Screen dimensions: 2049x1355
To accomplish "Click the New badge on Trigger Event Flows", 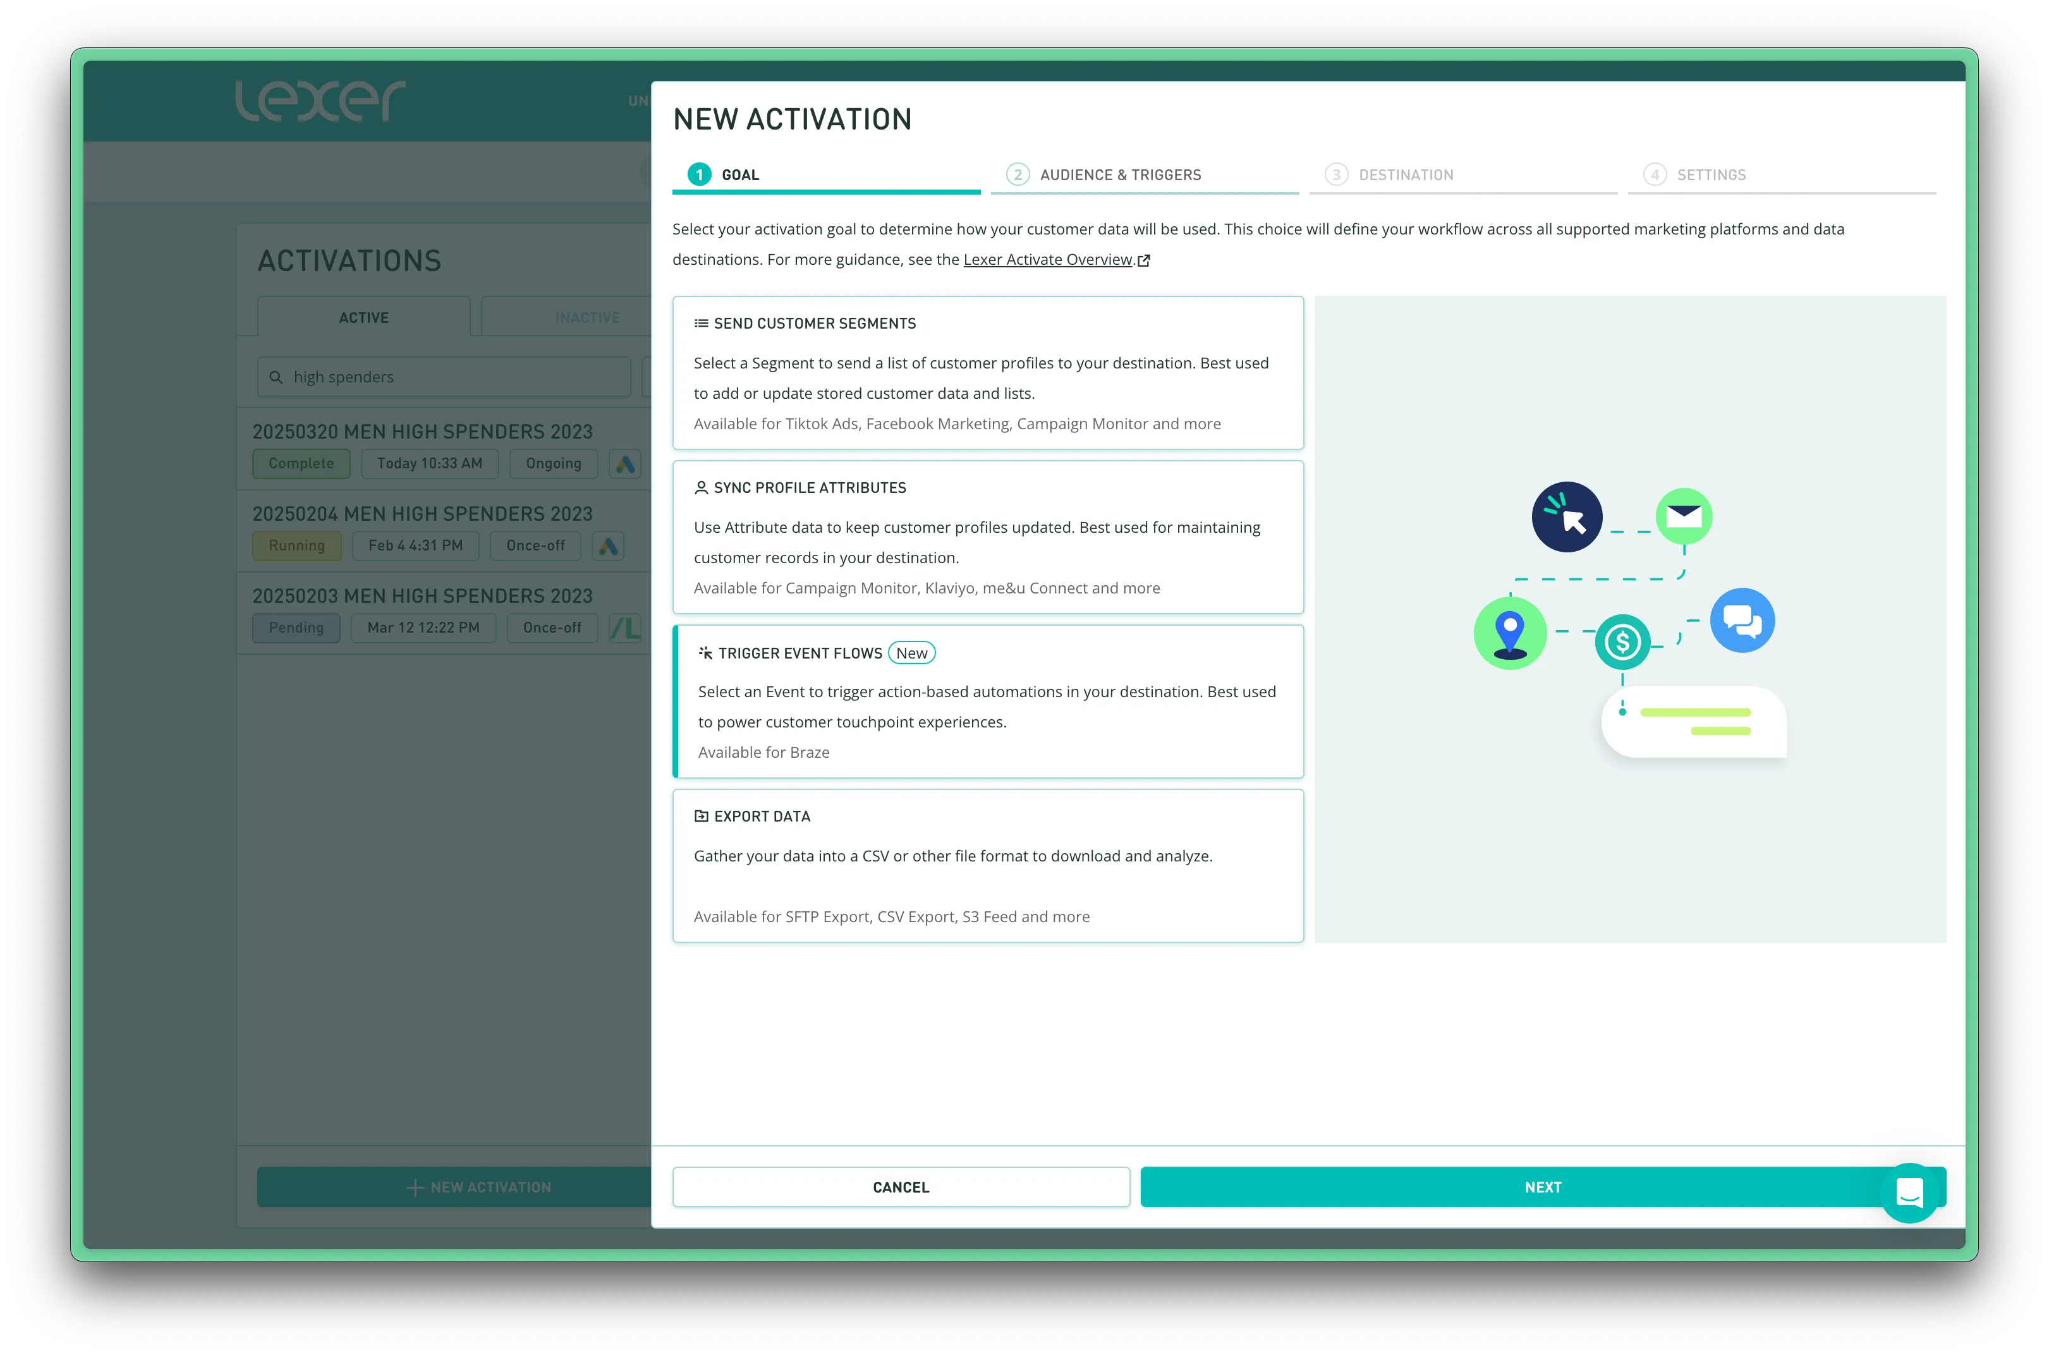I will coord(911,653).
